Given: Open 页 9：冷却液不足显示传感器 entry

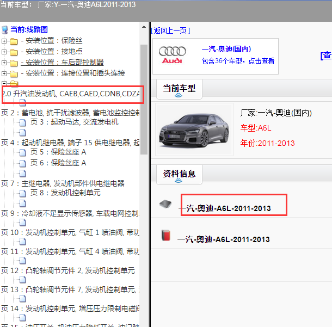Looking at the screenshot, I should click(x=70, y=213).
